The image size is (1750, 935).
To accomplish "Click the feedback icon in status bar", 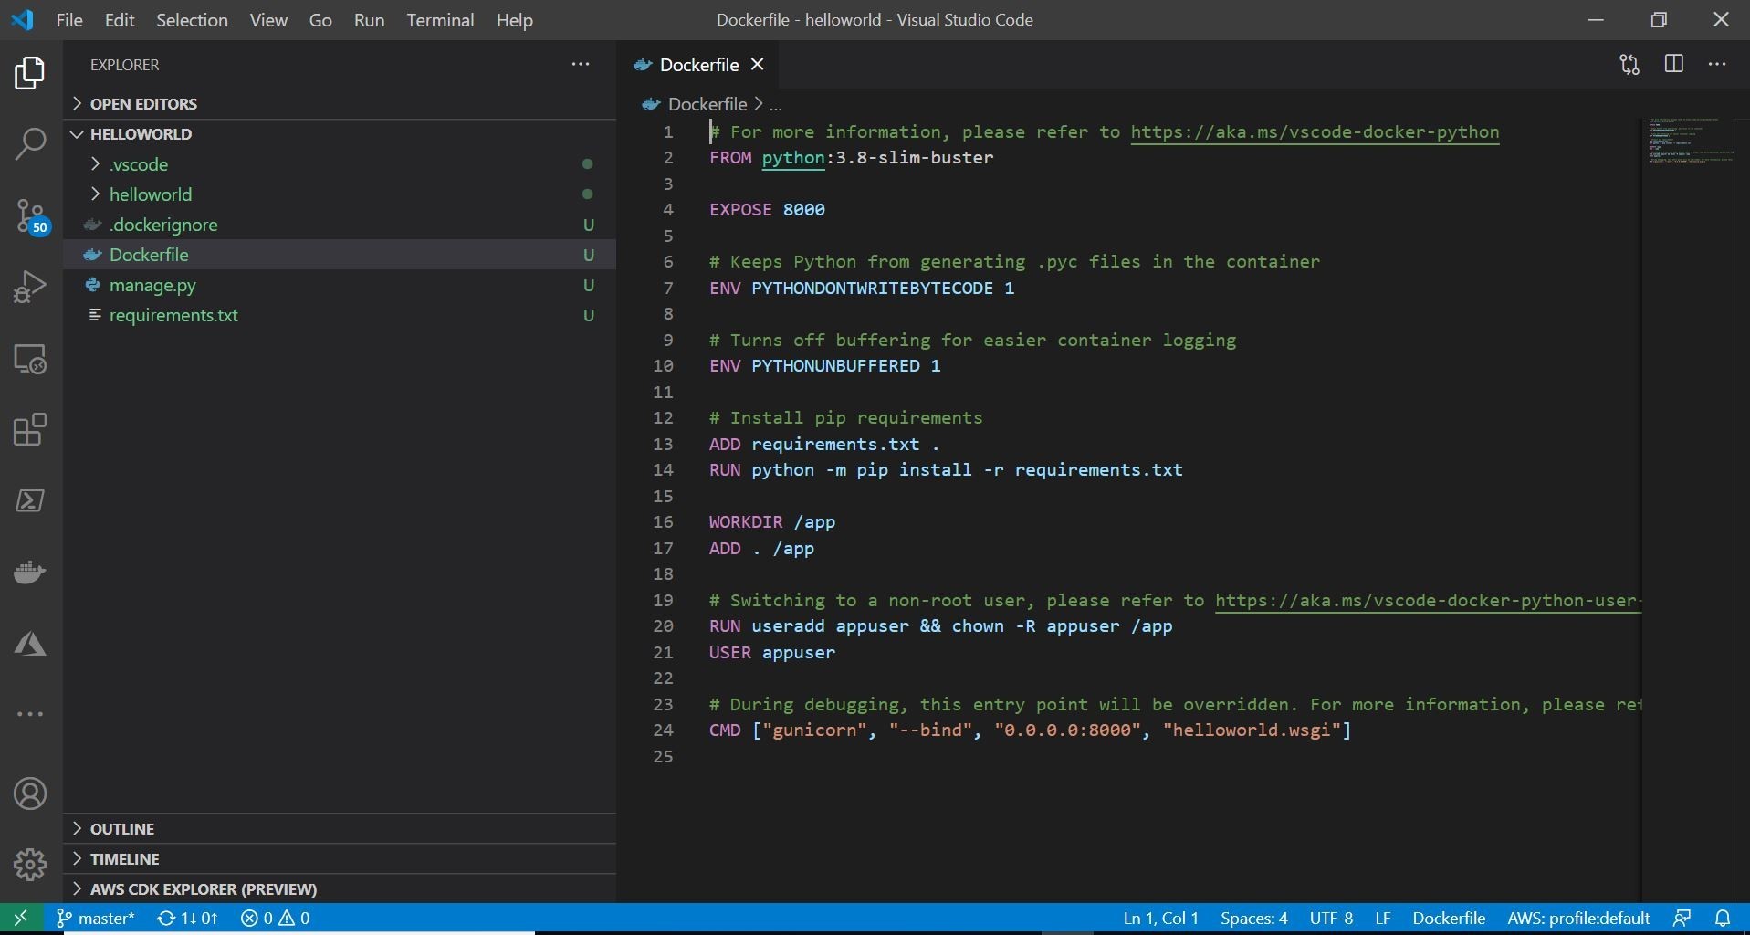I will [x=1682, y=918].
